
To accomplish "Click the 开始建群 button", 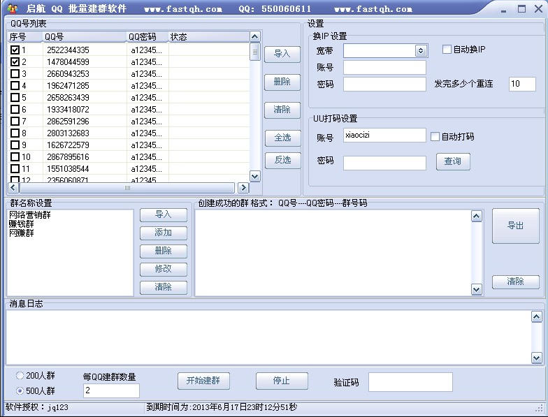I will [203, 381].
